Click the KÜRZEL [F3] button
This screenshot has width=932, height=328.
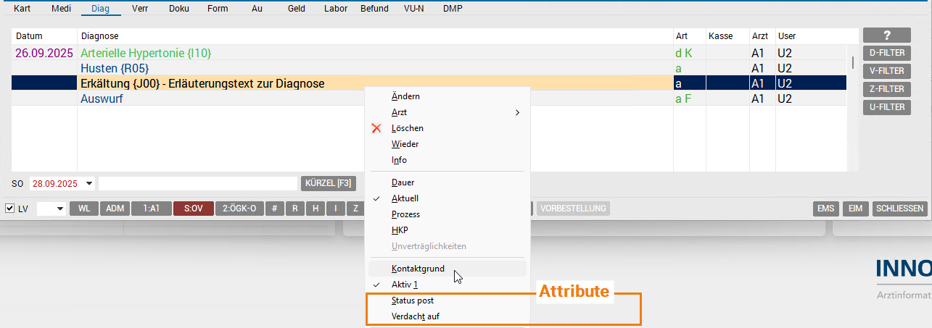click(x=329, y=184)
